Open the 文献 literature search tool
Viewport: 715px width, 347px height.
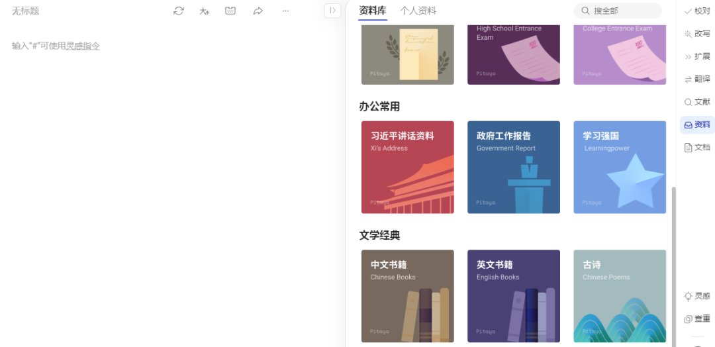(x=696, y=102)
